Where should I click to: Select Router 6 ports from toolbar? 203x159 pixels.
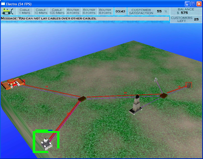89,11
